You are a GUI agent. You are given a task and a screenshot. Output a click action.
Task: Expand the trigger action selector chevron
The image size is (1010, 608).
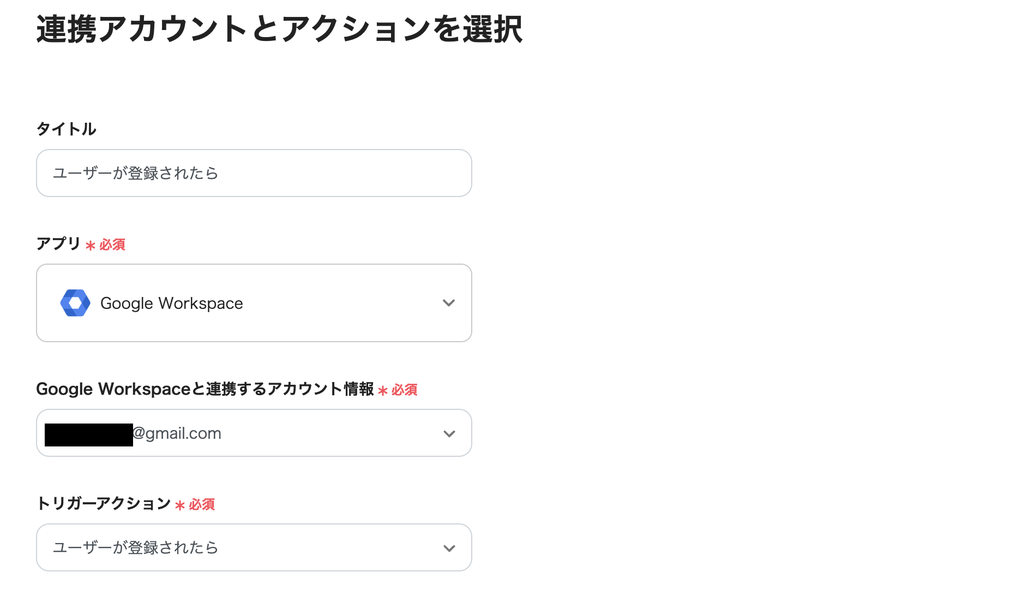coord(448,547)
